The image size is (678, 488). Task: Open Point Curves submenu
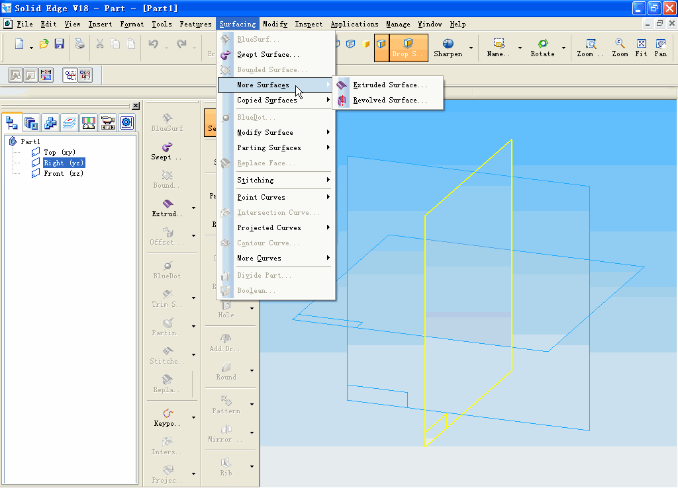click(276, 197)
